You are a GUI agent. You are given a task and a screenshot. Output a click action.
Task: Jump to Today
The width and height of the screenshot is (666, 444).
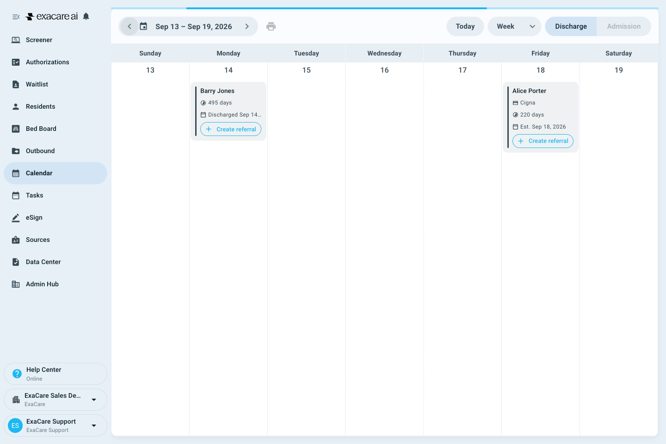(x=465, y=26)
